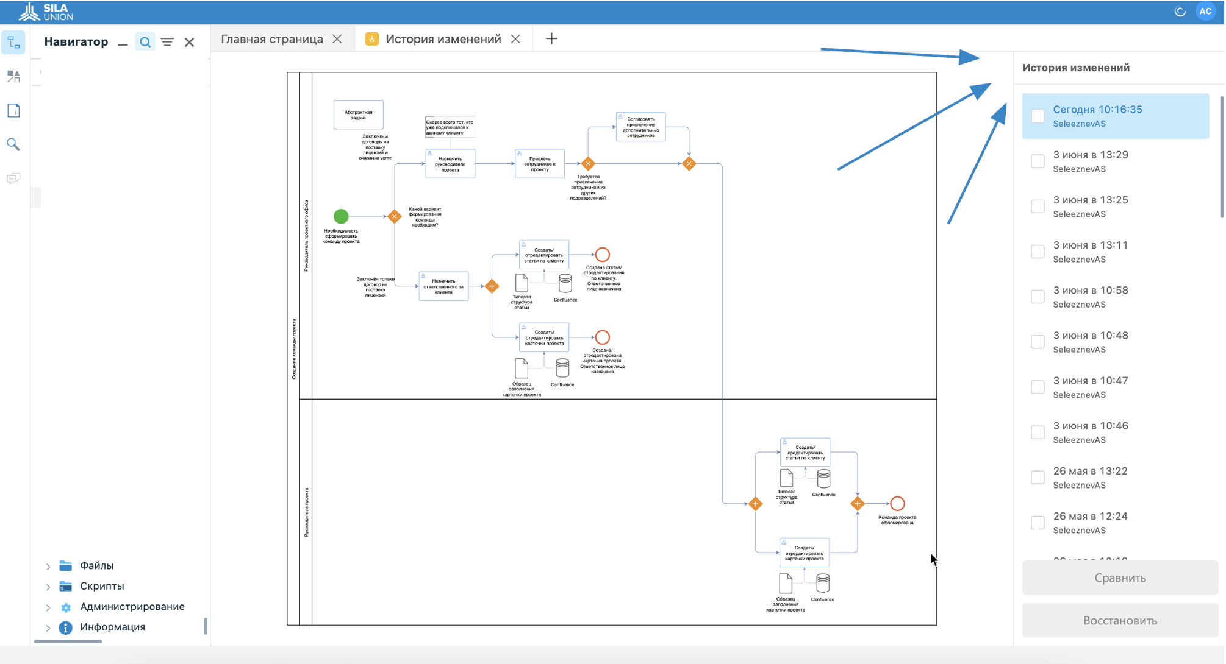Open the shapes panel icon in sidebar
This screenshot has width=1226, height=664.
pos(13,76)
